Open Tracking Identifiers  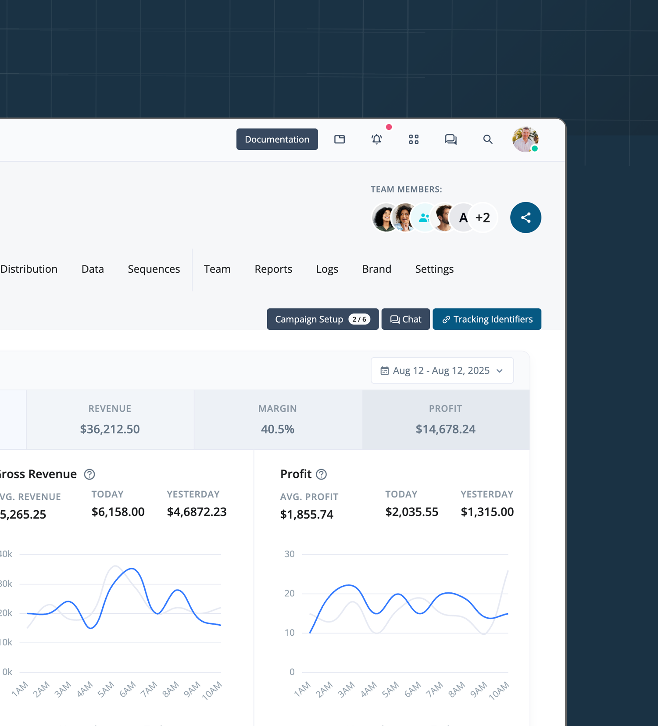486,319
